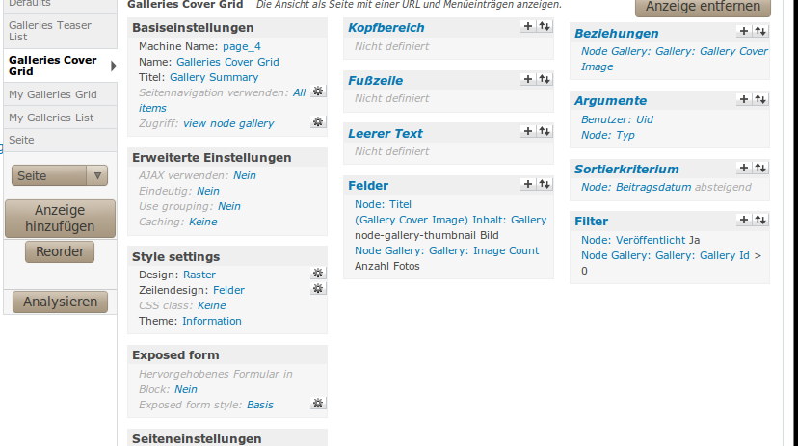Add a field in the Felder section
This screenshot has width=798, height=446.
click(x=527, y=184)
